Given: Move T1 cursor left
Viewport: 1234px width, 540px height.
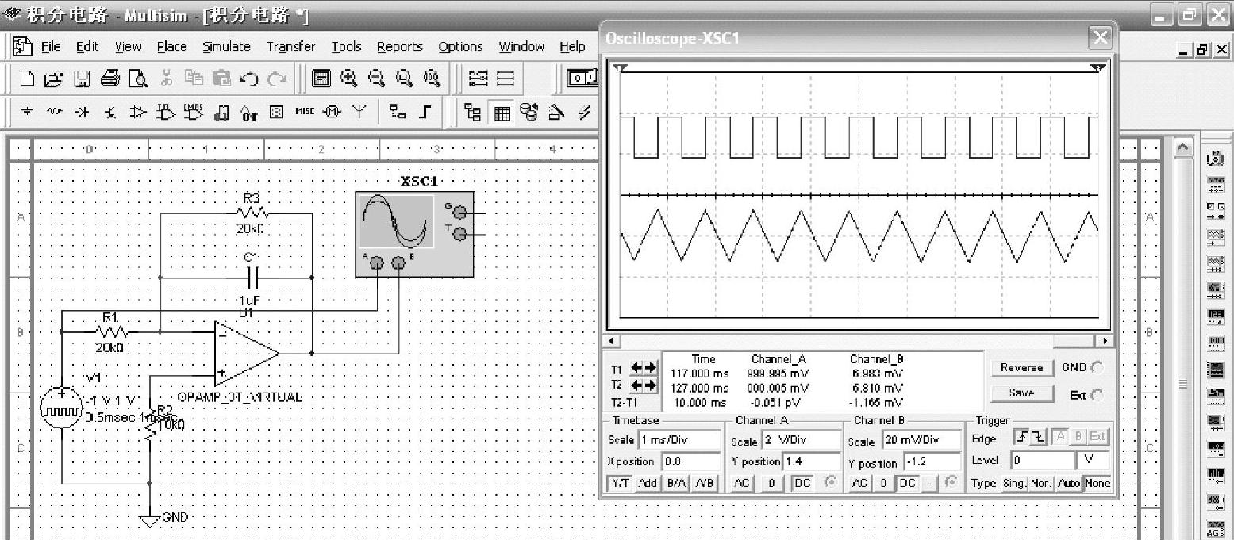Looking at the screenshot, I should click(636, 369).
